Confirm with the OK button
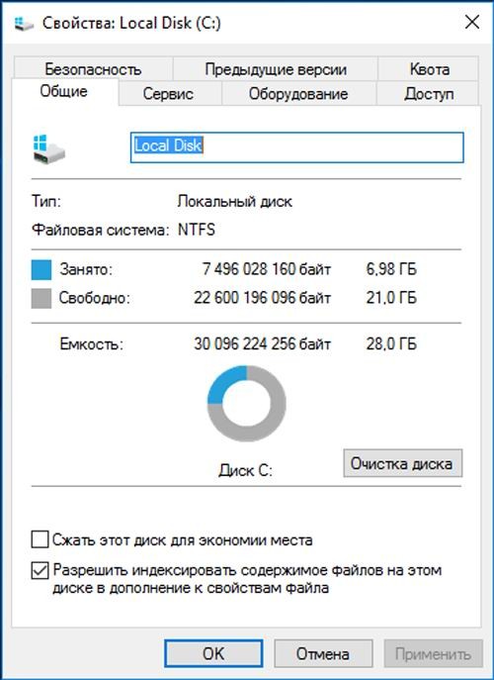 coord(213,653)
